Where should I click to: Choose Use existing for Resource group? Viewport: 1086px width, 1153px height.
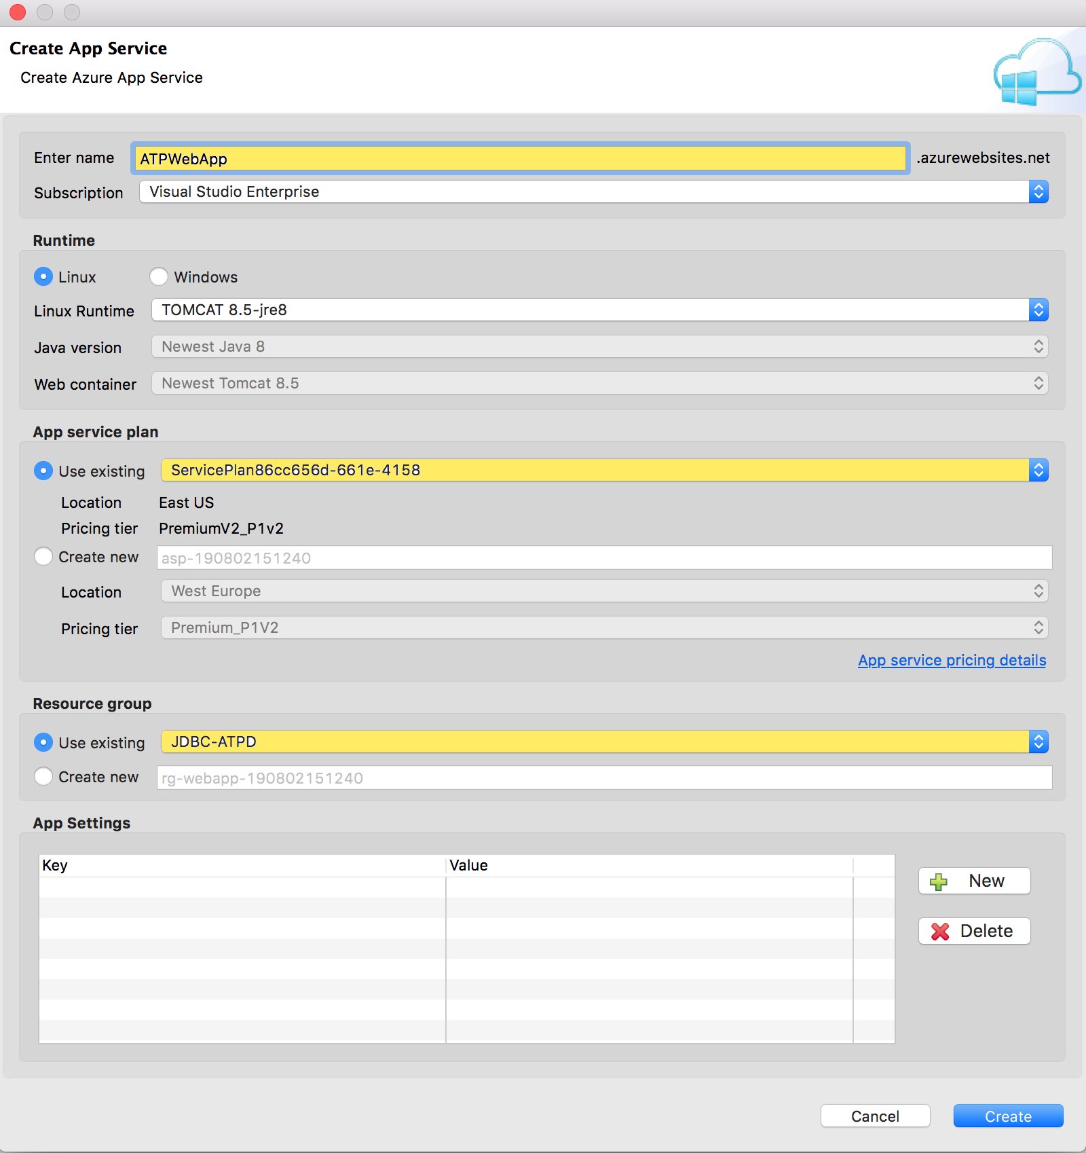pyautogui.click(x=43, y=742)
